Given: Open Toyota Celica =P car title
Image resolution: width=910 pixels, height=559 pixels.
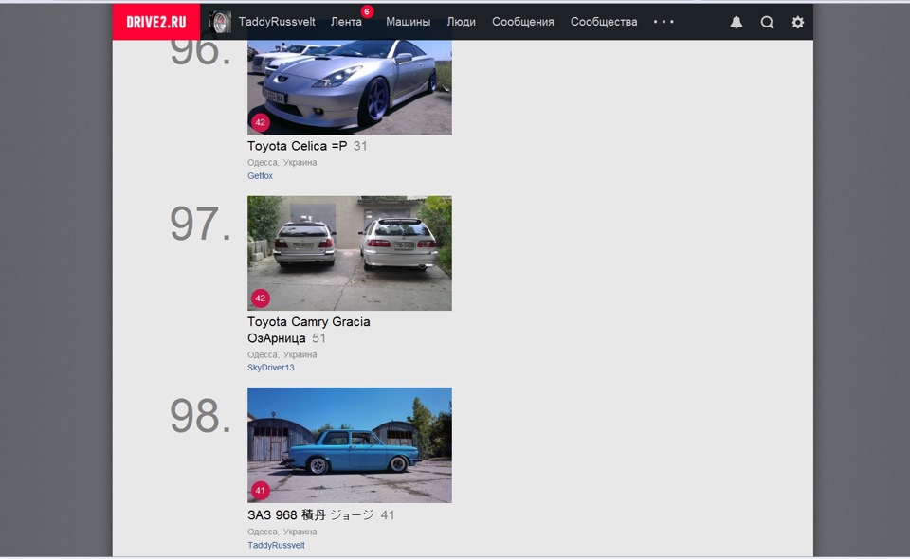Looking at the screenshot, I should point(297,146).
